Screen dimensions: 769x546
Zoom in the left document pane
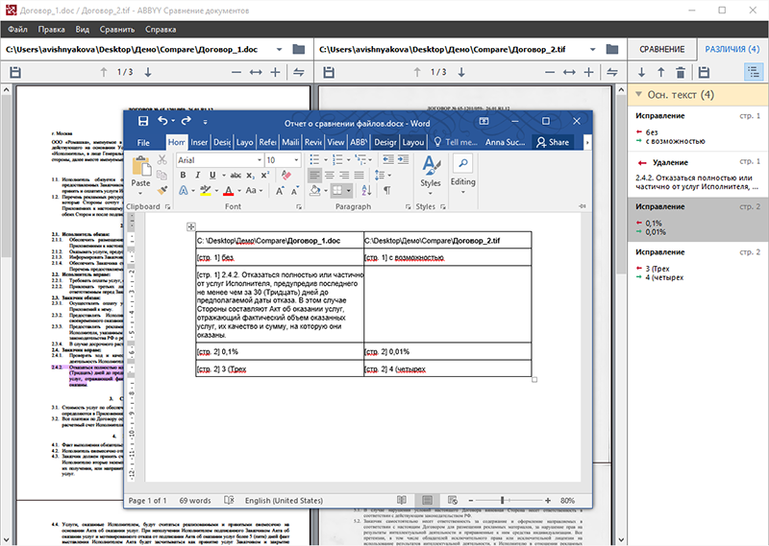coord(275,73)
